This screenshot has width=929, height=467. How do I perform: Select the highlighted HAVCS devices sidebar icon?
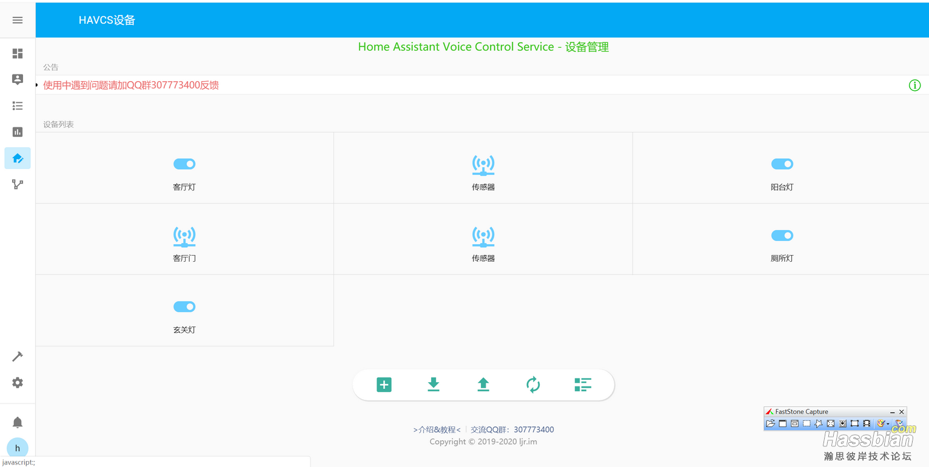pyautogui.click(x=18, y=158)
